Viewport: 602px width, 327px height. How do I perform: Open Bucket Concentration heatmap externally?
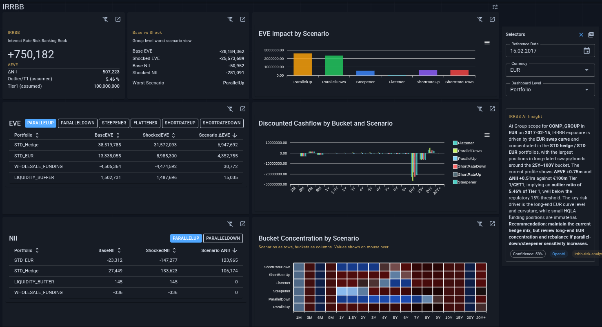click(x=492, y=224)
